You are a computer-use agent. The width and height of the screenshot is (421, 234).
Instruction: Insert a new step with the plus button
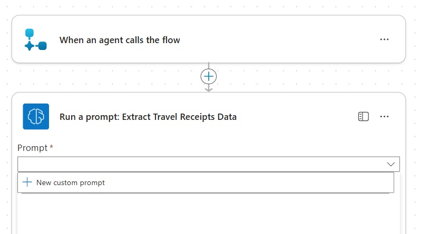(x=209, y=76)
